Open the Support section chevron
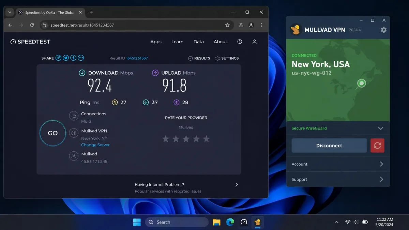 click(381, 179)
